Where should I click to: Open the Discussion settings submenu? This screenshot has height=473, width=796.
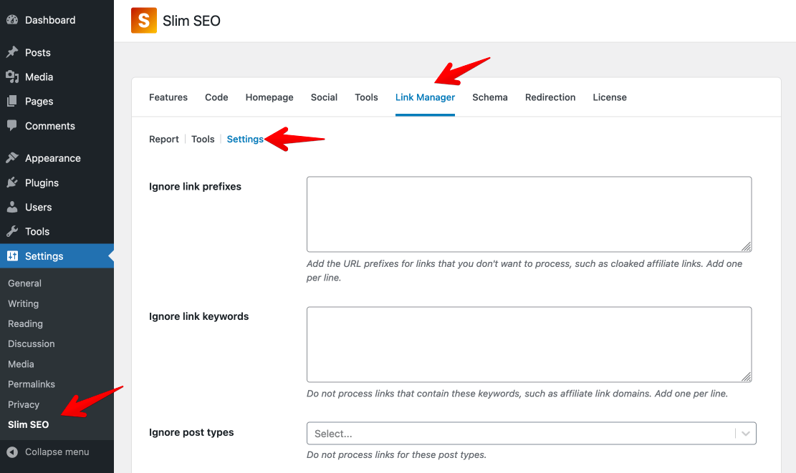click(x=31, y=343)
